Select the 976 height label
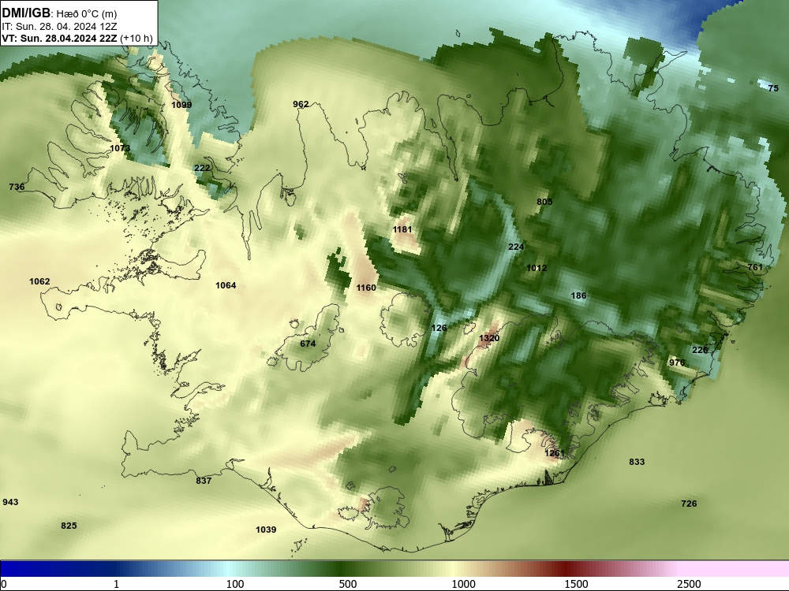 click(x=677, y=362)
